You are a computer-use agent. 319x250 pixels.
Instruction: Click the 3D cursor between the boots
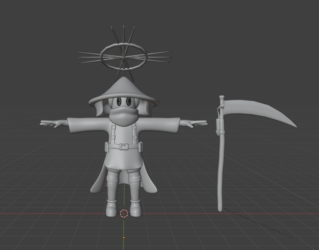(124, 214)
